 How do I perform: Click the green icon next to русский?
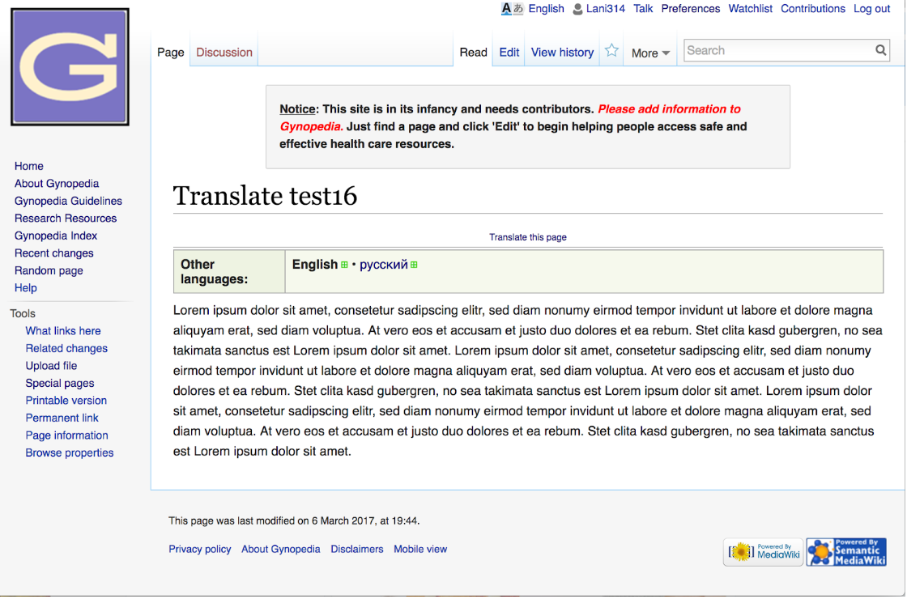click(x=414, y=265)
